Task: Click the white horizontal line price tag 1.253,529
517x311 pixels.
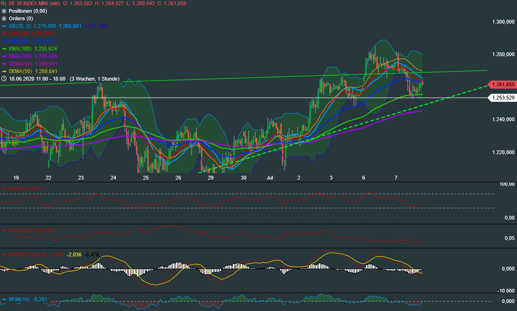Action: click(x=501, y=98)
